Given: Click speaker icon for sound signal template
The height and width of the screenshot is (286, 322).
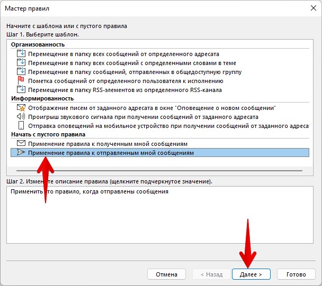Looking at the screenshot, I should (21, 117).
